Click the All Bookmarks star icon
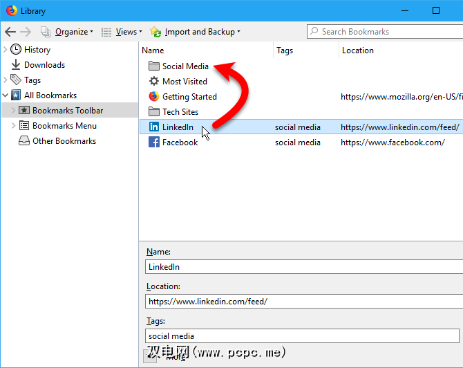 click(16, 95)
